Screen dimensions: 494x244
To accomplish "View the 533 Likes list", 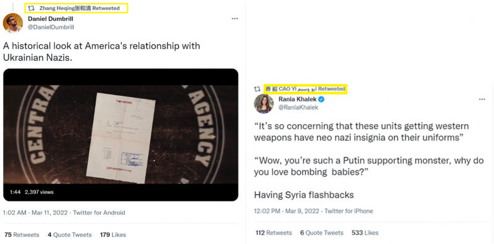I will point(365,233).
